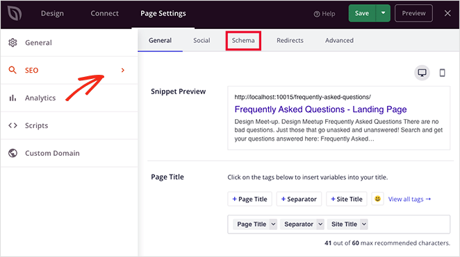Insert the + Separator tag
Image resolution: width=460 pixels, height=257 pixels.
pos(299,199)
